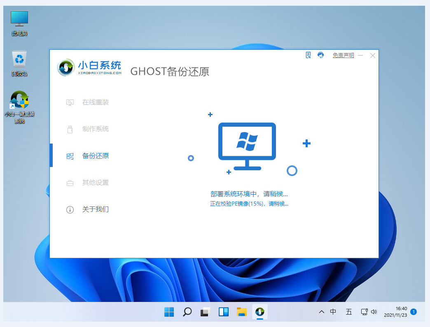Select the 回收站 recycle bin icon
Image resolution: width=430 pixels, height=327 pixels.
pyautogui.click(x=19, y=63)
